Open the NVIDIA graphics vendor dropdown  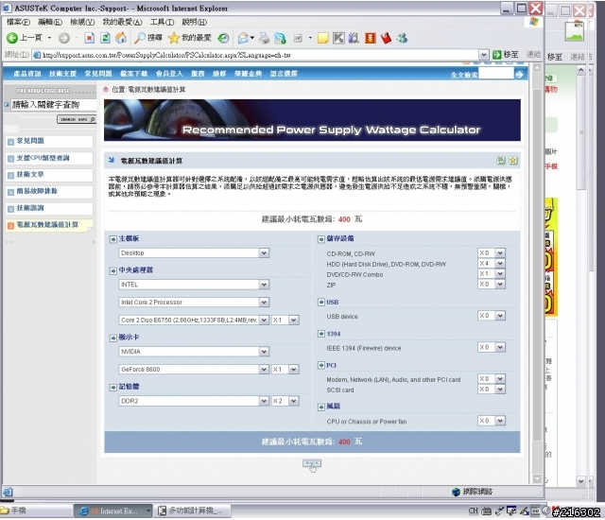pos(194,352)
